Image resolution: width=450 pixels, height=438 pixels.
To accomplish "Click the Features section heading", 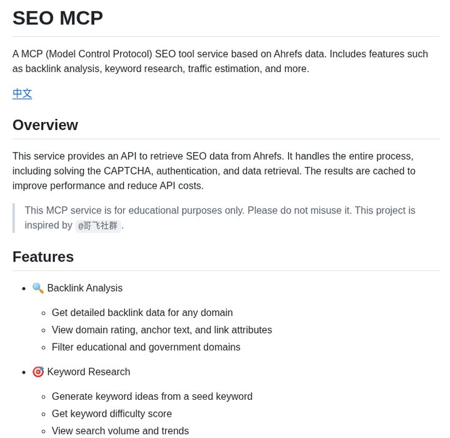I will tap(43, 257).
